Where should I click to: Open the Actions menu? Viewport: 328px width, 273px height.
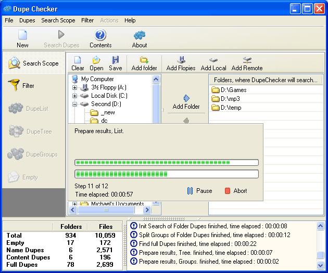[109, 20]
